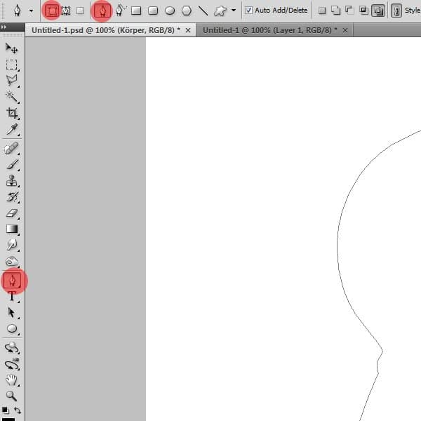The width and height of the screenshot is (421, 421).
Task: Choose Pen tool in the options bar
Action: coord(102,11)
